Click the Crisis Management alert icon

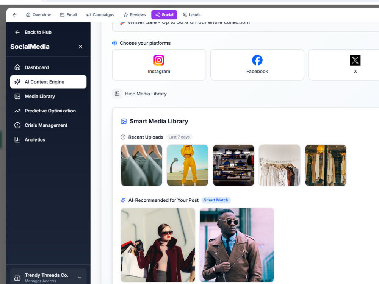pos(17,125)
